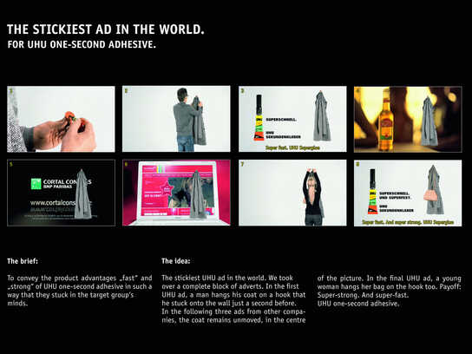Click the 'CORTAL CON' logo text in frame 5
472x354 pixels.
point(60,181)
